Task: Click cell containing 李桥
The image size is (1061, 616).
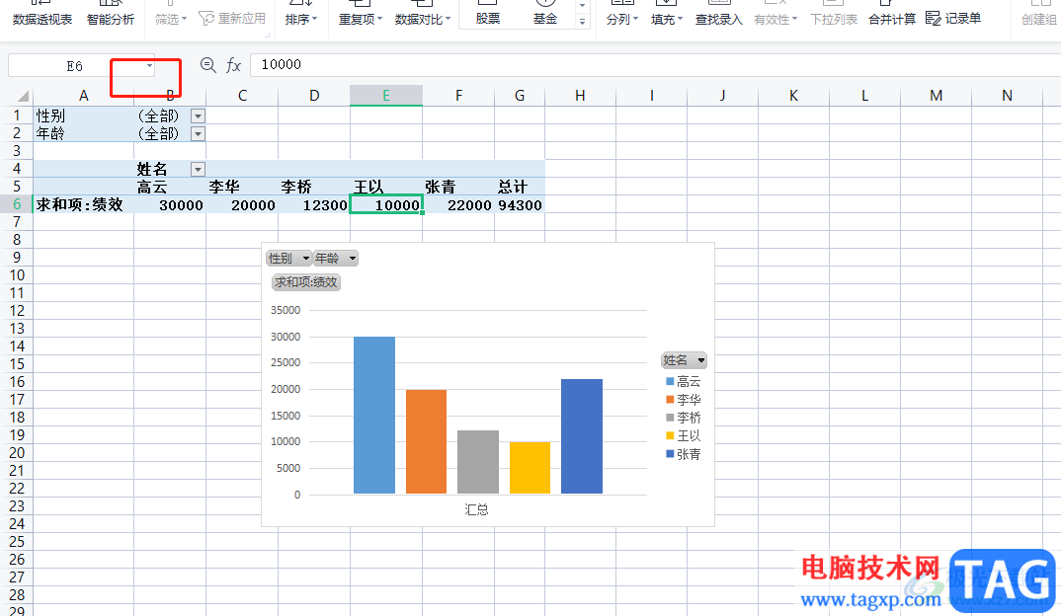Action: point(314,187)
